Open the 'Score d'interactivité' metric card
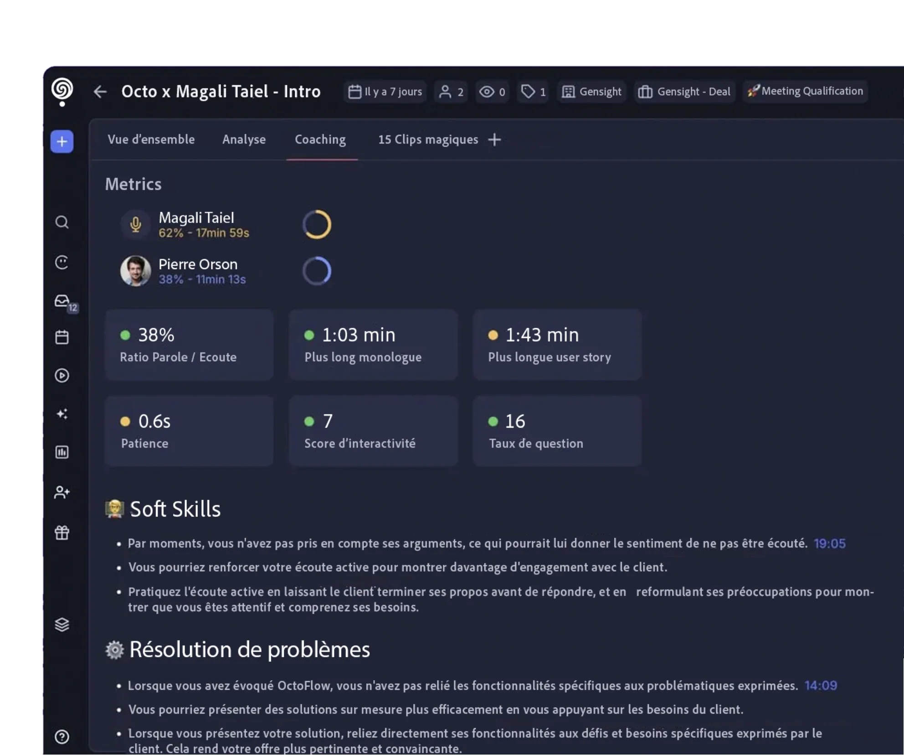This screenshot has width=904, height=755. coord(373,431)
